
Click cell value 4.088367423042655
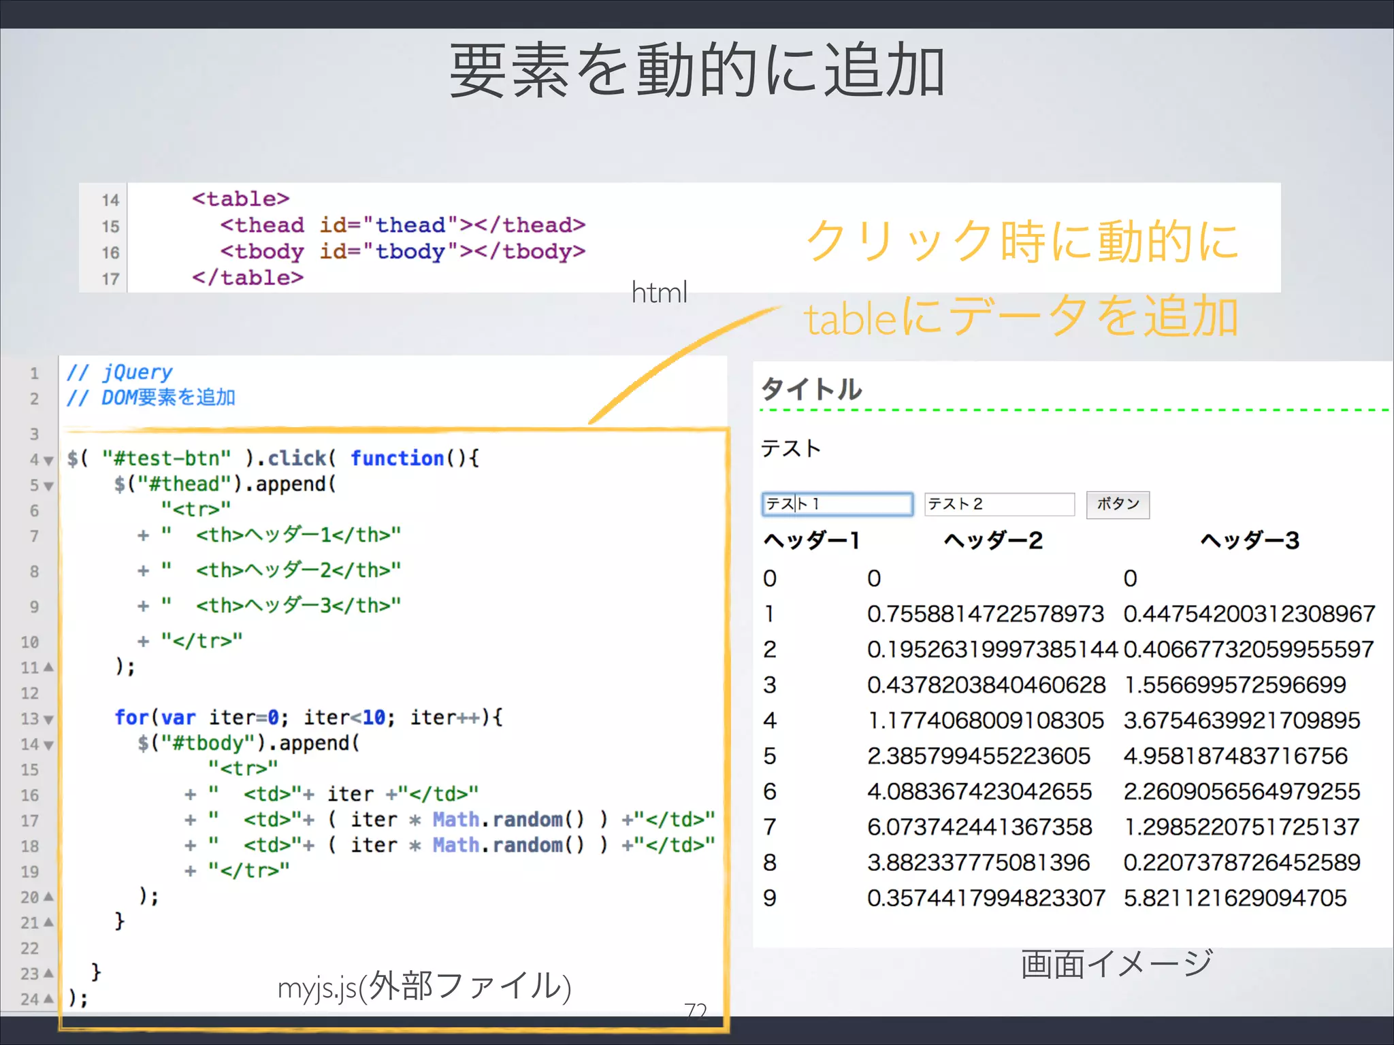coord(979,791)
